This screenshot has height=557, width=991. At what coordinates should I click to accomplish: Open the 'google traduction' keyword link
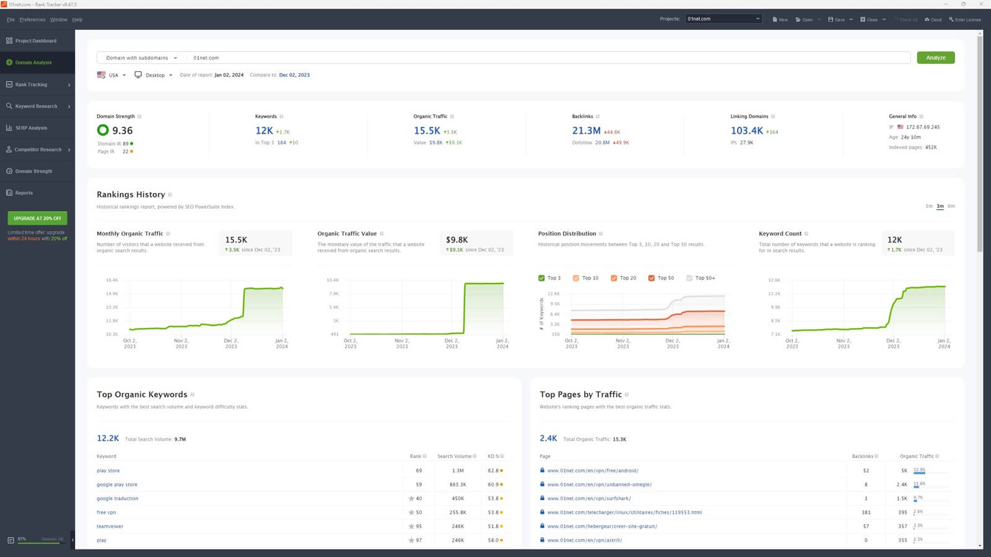tap(117, 498)
